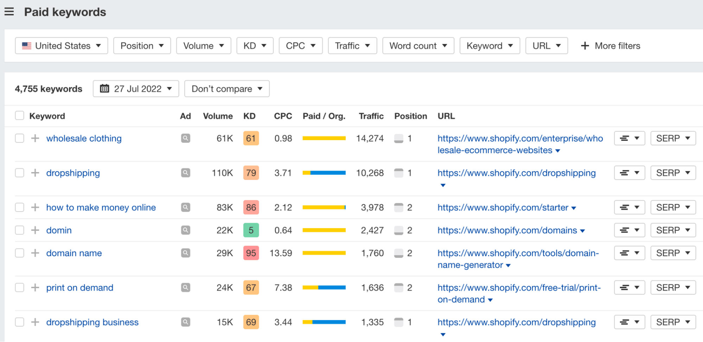The height and width of the screenshot is (342, 703).
Task: Click ad preview icon for domin
Action: coord(186,230)
